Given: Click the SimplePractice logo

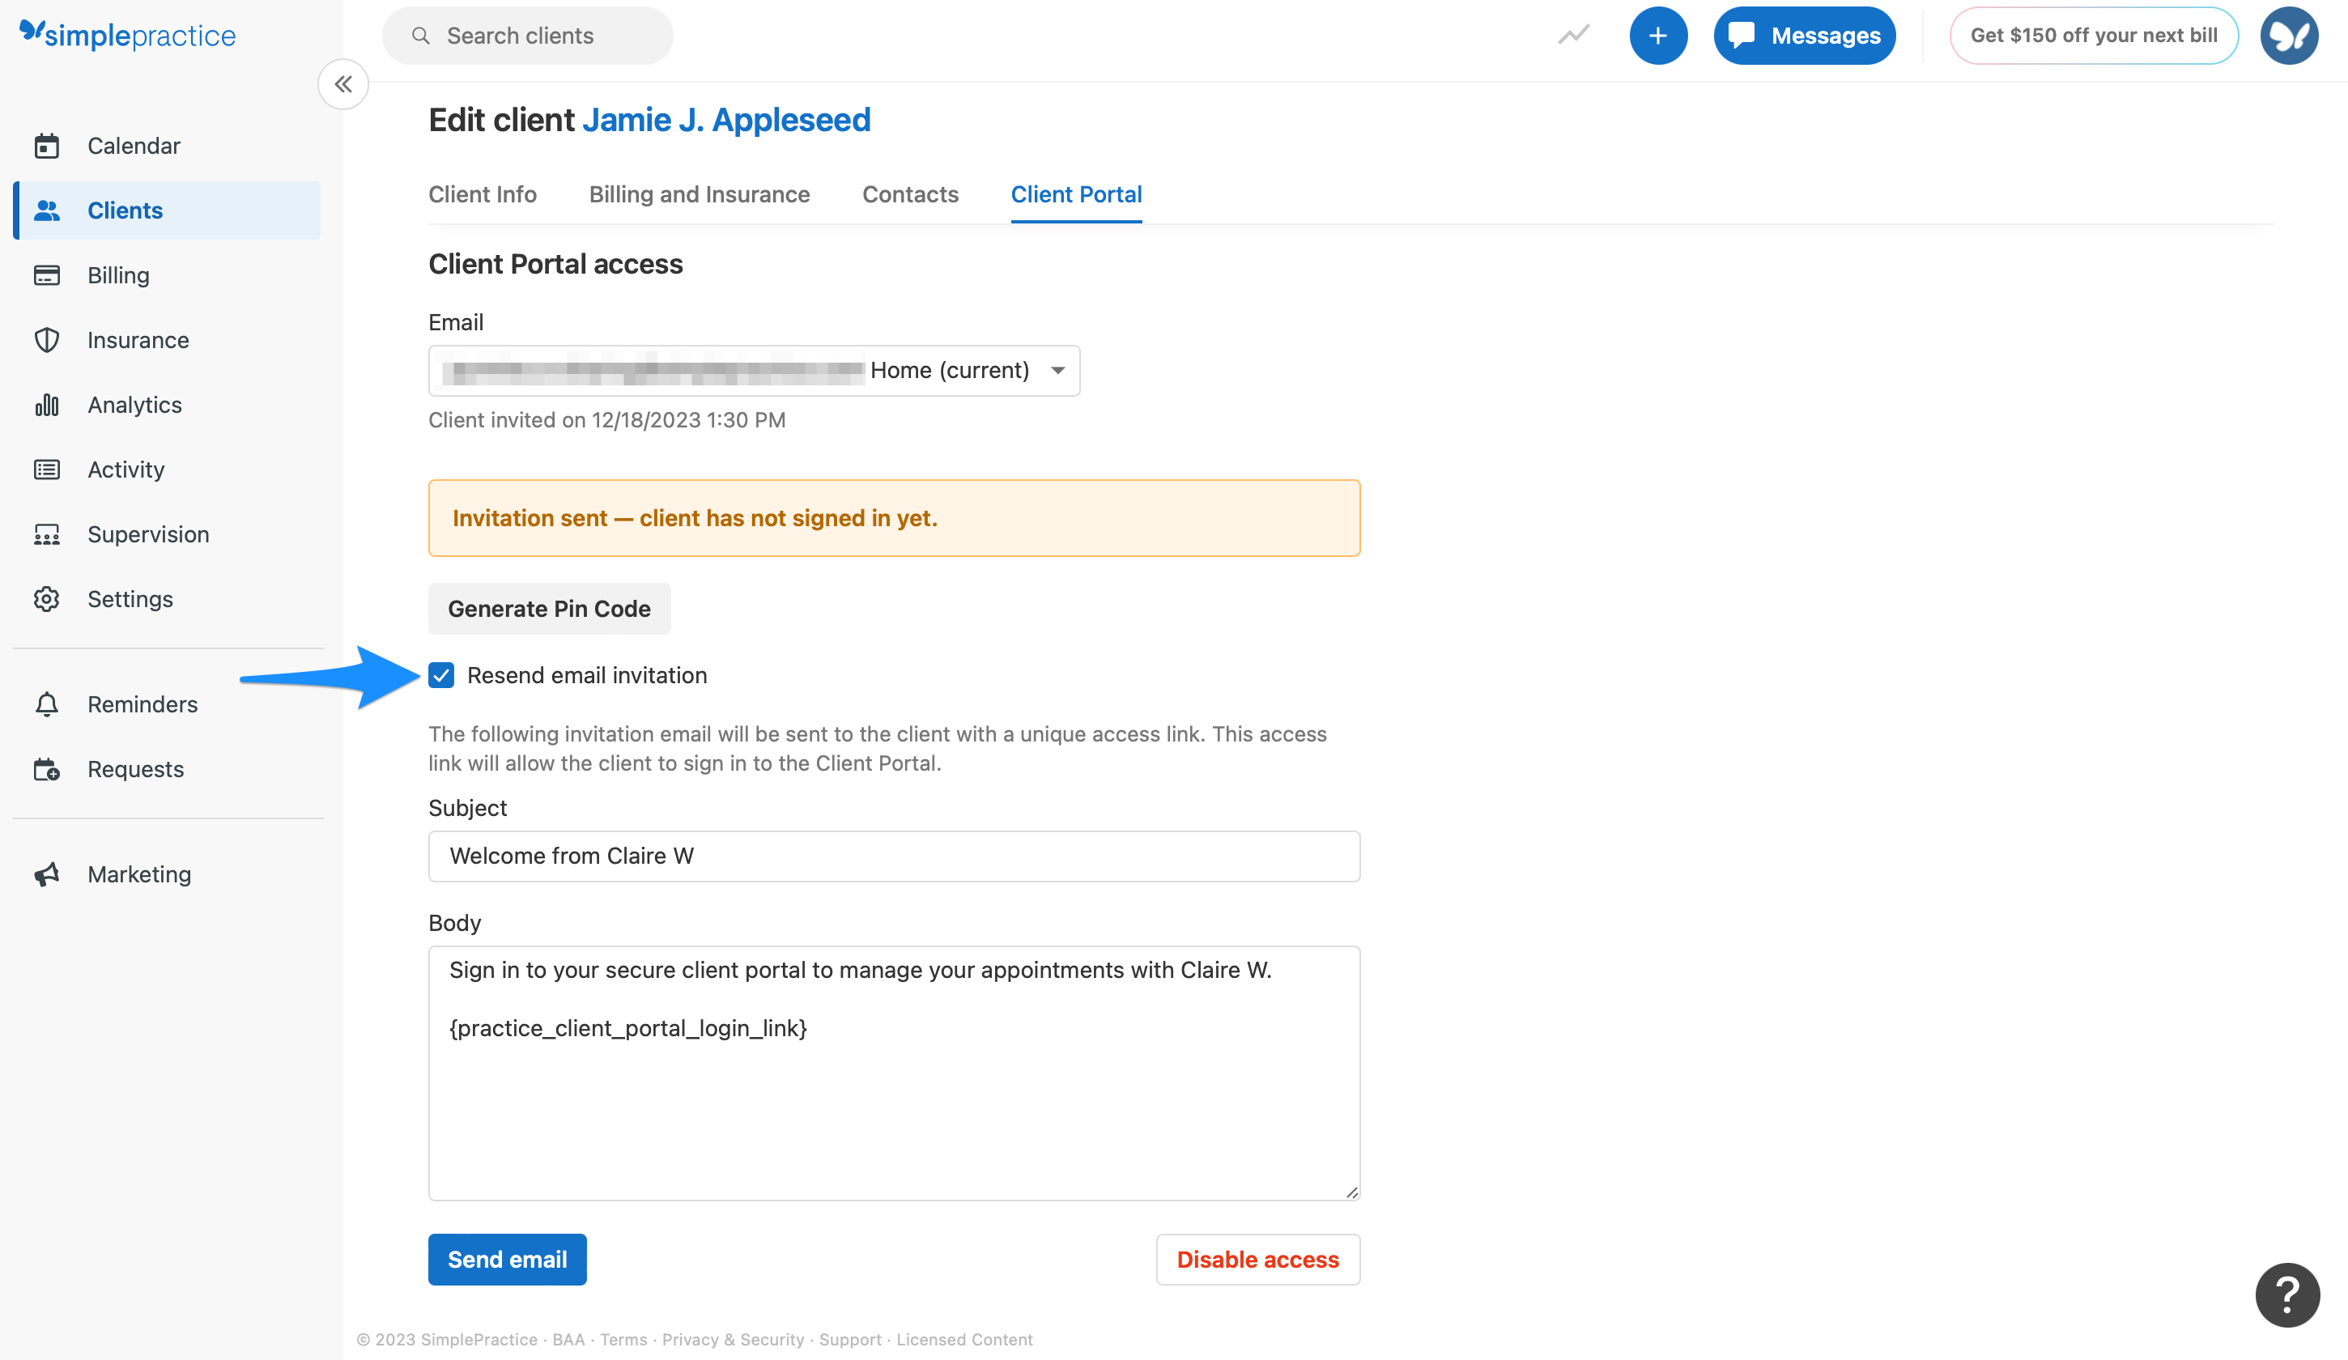Looking at the screenshot, I should point(128,35).
